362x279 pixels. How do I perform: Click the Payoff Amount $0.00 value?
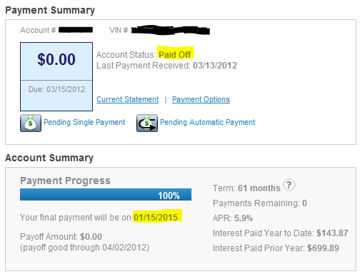91,237
